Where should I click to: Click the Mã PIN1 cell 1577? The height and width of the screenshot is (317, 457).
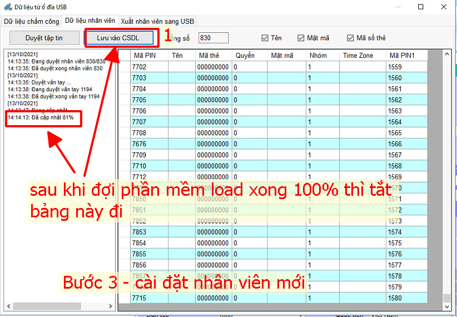point(406,265)
